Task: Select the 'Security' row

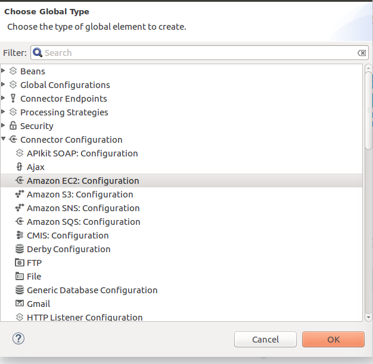Action: click(181, 126)
